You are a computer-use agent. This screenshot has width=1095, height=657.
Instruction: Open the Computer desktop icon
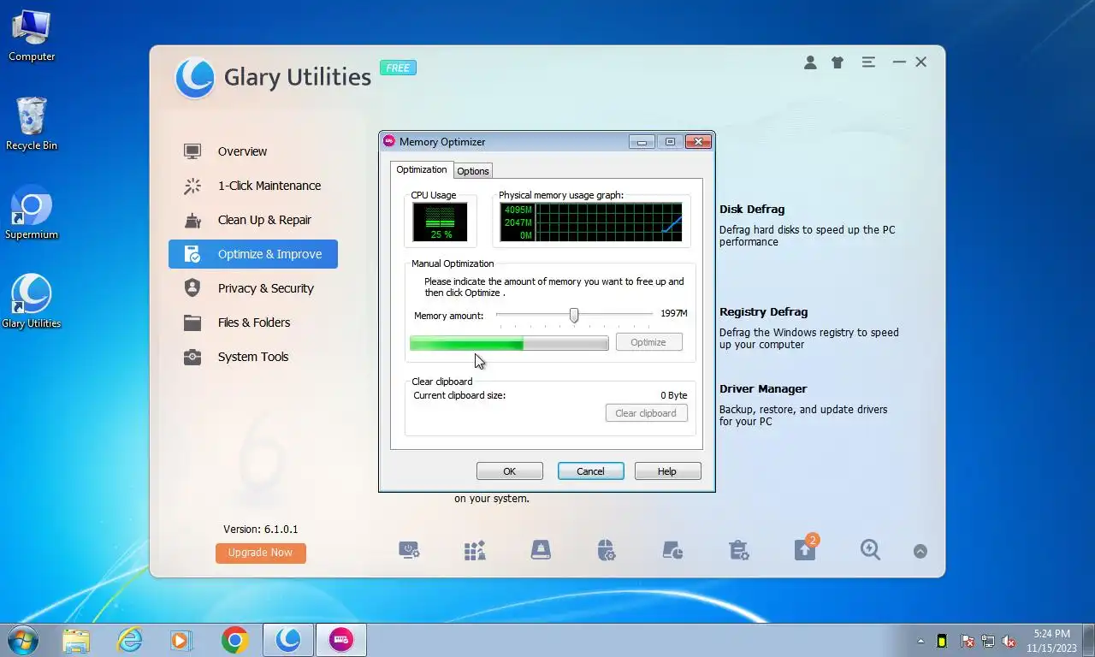[x=32, y=35]
